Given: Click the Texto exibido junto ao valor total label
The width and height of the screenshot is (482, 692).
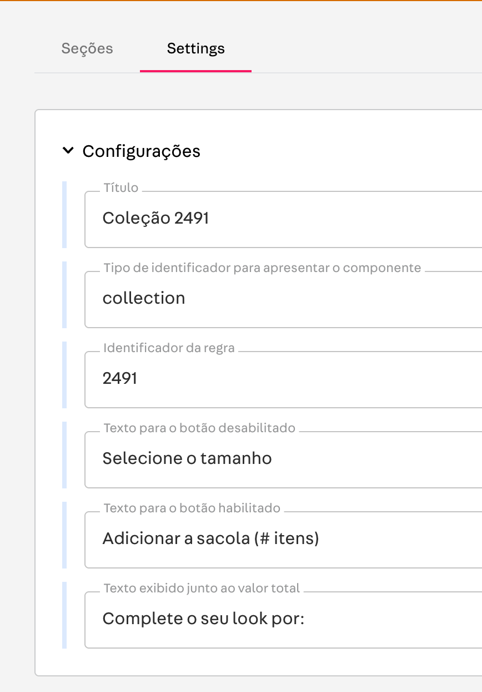Looking at the screenshot, I should coord(202,589).
